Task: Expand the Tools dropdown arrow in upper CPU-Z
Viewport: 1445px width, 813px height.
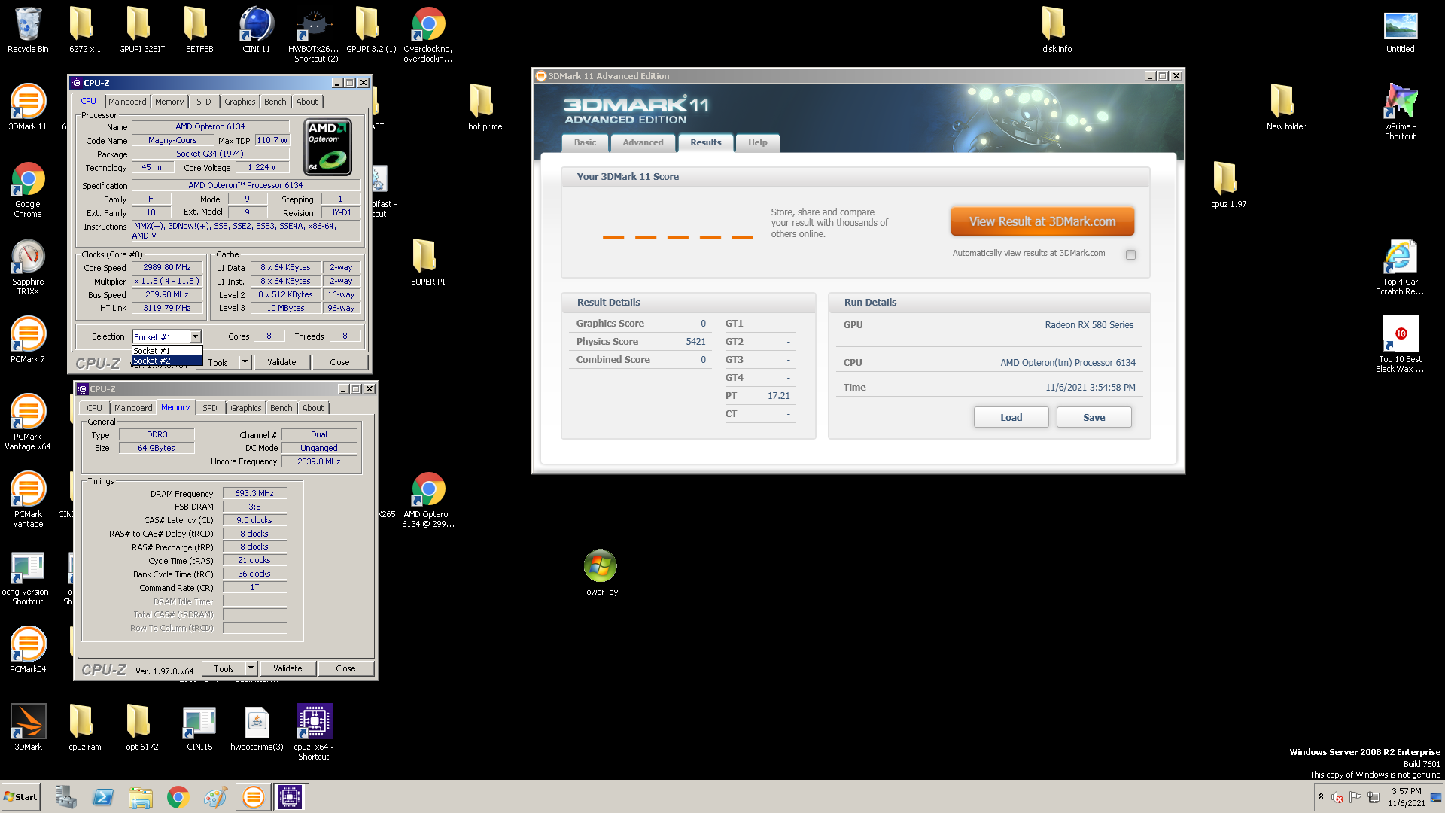Action: pyautogui.click(x=245, y=362)
